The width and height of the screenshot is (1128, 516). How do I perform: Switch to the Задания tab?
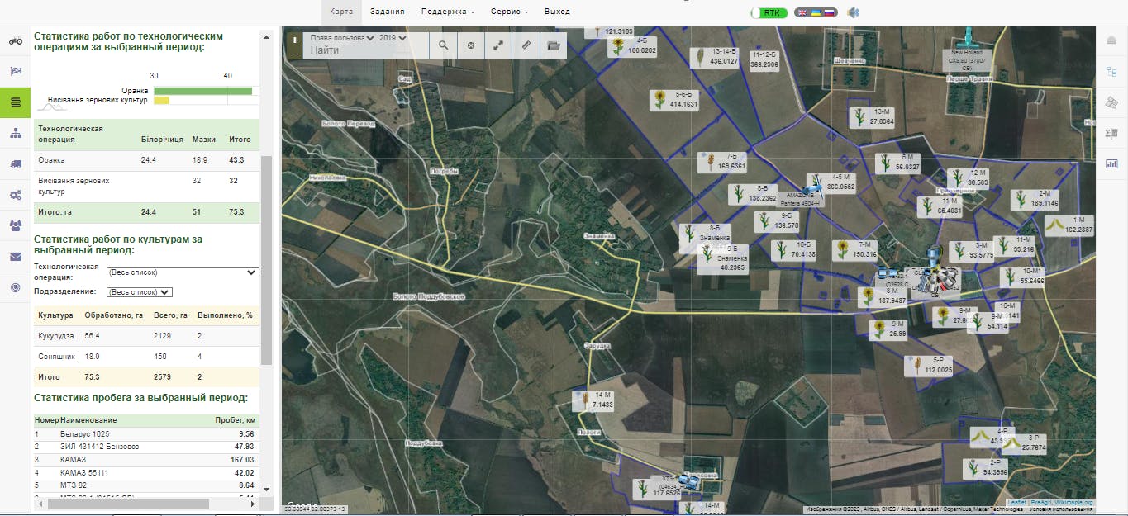[387, 12]
